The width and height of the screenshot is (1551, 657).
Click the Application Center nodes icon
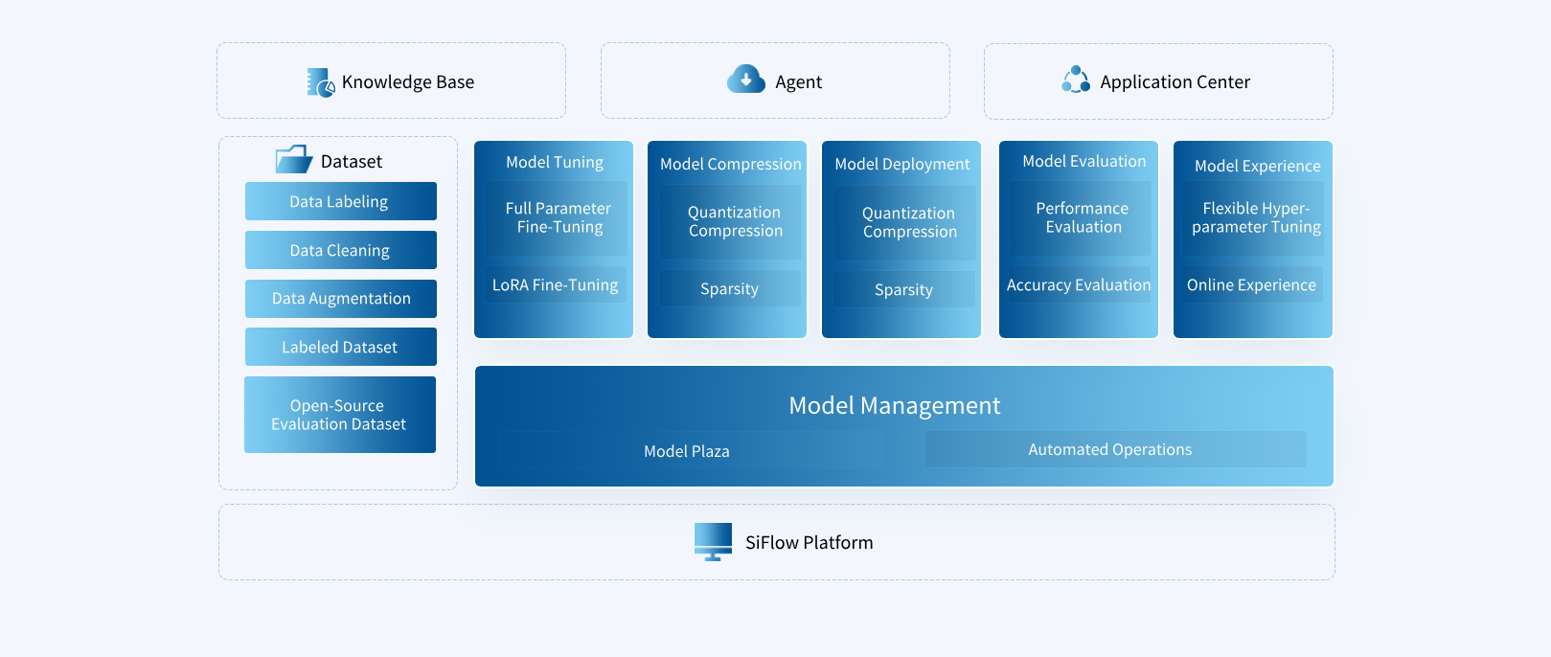pos(1076,79)
